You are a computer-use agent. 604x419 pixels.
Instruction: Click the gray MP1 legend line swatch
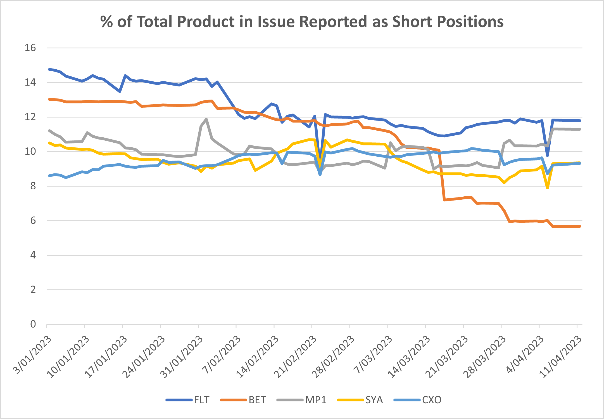coord(290,400)
